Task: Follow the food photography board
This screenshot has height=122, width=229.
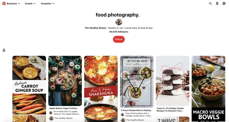Action: (119, 39)
